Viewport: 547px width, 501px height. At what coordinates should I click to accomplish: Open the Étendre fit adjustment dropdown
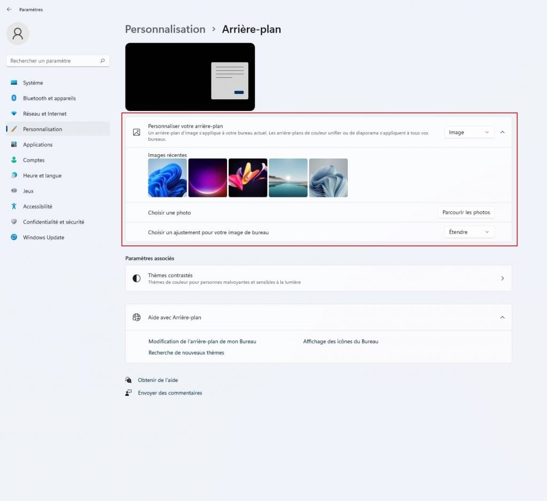(469, 232)
